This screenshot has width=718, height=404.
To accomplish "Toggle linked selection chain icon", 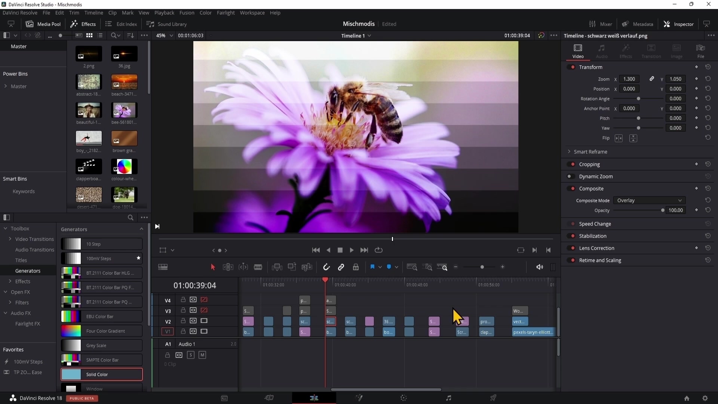I will [341, 267].
